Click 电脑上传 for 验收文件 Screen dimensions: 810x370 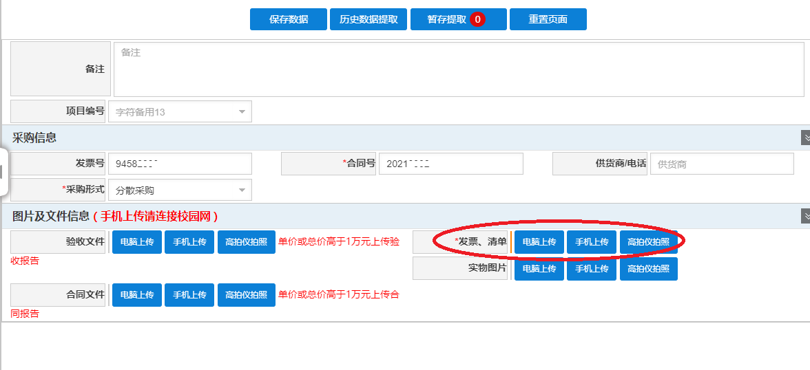pos(136,242)
